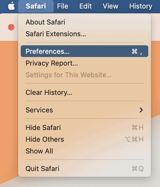Image resolution: width=160 pixels, height=187 pixels.
Task: Click Settings for This Website
Action: (68, 75)
